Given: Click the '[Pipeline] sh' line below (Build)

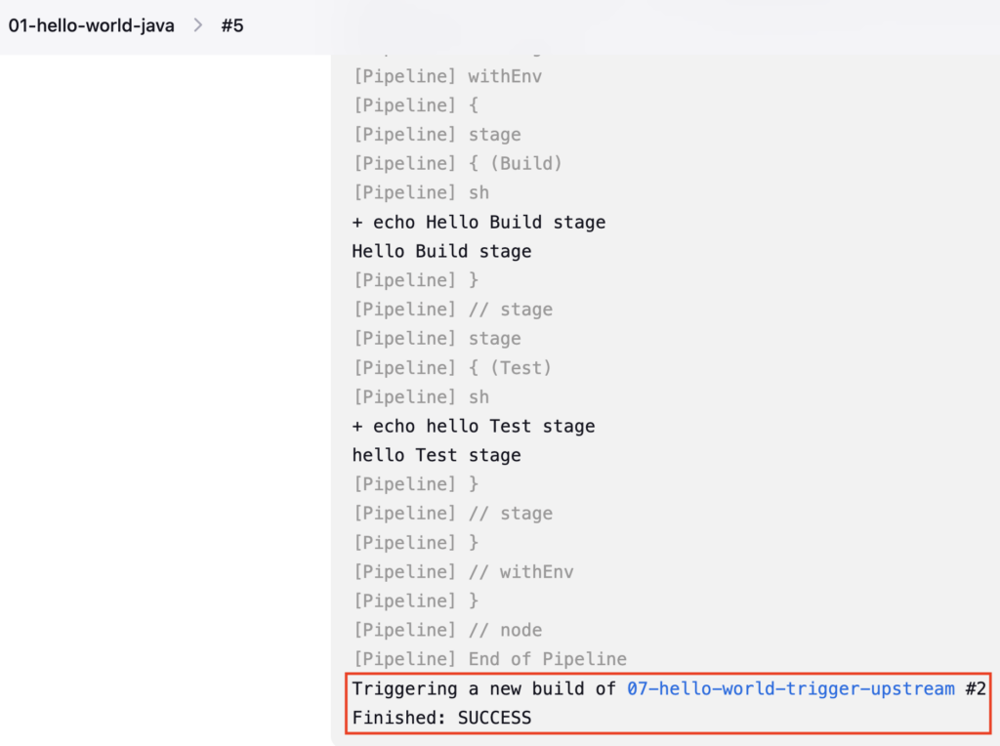Looking at the screenshot, I should coord(422,192).
